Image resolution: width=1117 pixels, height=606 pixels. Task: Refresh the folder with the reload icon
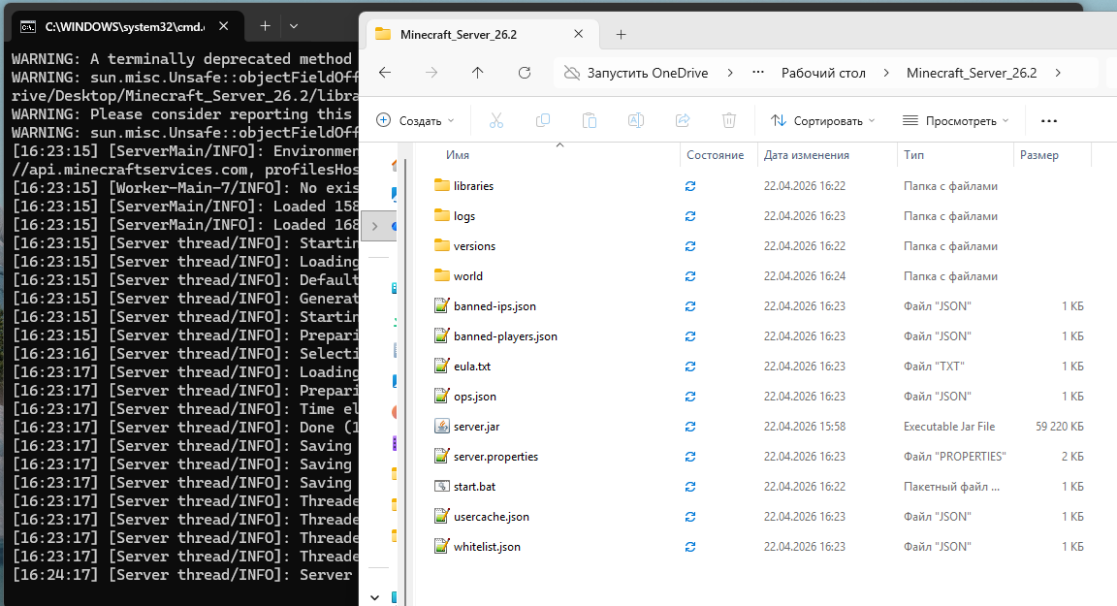click(x=525, y=73)
